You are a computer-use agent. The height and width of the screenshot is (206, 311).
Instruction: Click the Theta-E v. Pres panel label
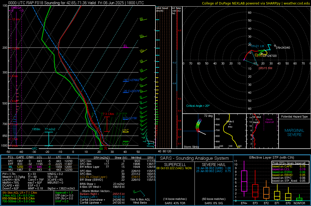coord(230,124)
